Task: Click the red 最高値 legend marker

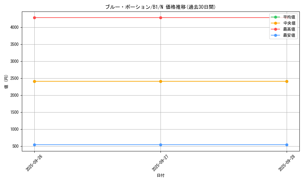Action: coord(275,29)
